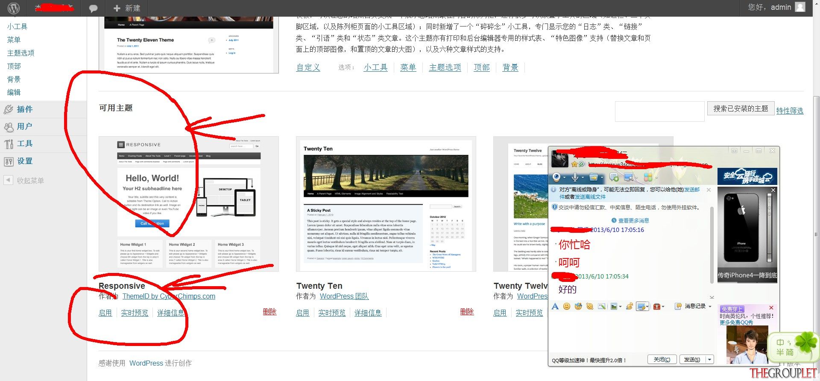This screenshot has height=381, width=820.
Task: Start voice chat with the microphone icon
Action: click(x=575, y=177)
